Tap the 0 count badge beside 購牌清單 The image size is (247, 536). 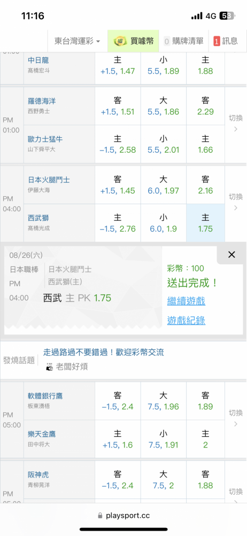(167, 41)
